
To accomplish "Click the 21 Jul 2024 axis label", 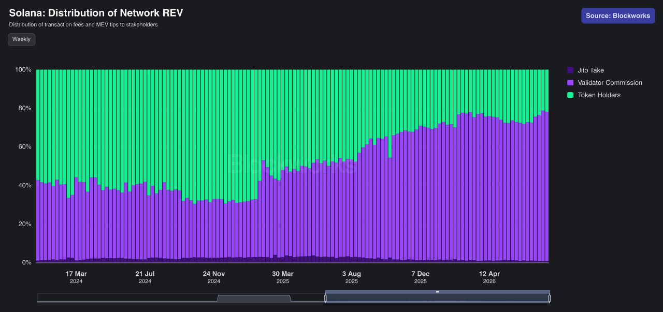I will click(x=145, y=277).
